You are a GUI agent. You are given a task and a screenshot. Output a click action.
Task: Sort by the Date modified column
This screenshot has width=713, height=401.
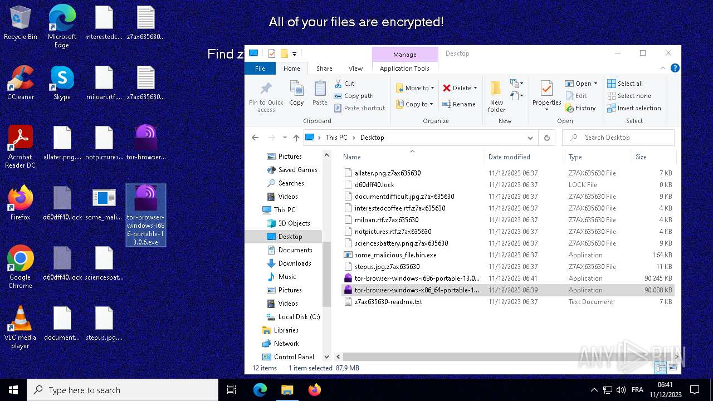point(525,157)
